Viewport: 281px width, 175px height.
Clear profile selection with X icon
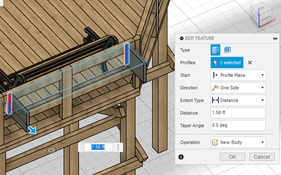(250, 63)
